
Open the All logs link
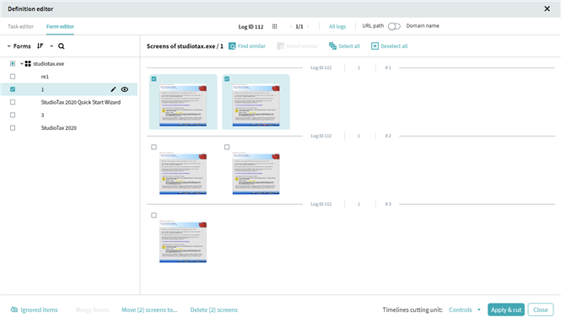(x=337, y=26)
